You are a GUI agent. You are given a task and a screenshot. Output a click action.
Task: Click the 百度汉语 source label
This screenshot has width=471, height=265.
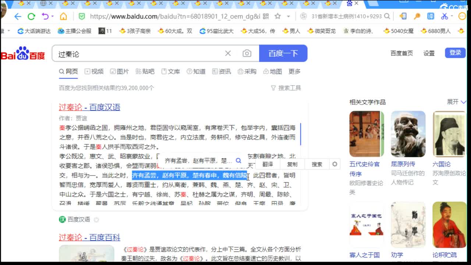tap(79, 219)
